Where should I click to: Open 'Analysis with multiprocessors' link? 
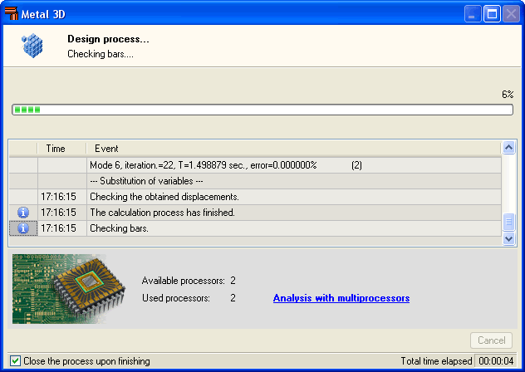(x=341, y=298)
